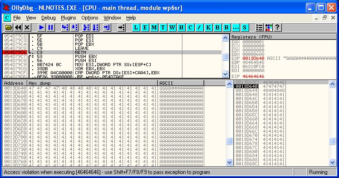Click EBP register value 45454545
Screen dimensions: 339x178
tap(253, 63)
